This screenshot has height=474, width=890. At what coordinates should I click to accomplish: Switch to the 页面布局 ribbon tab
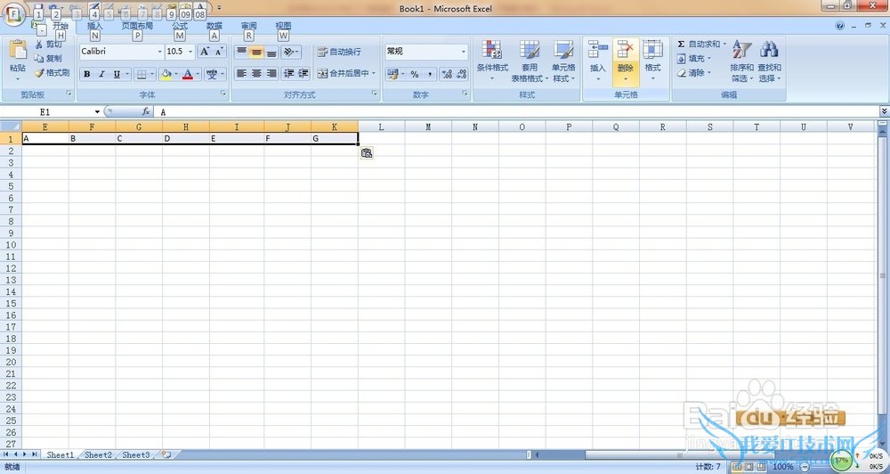[137, 26]
